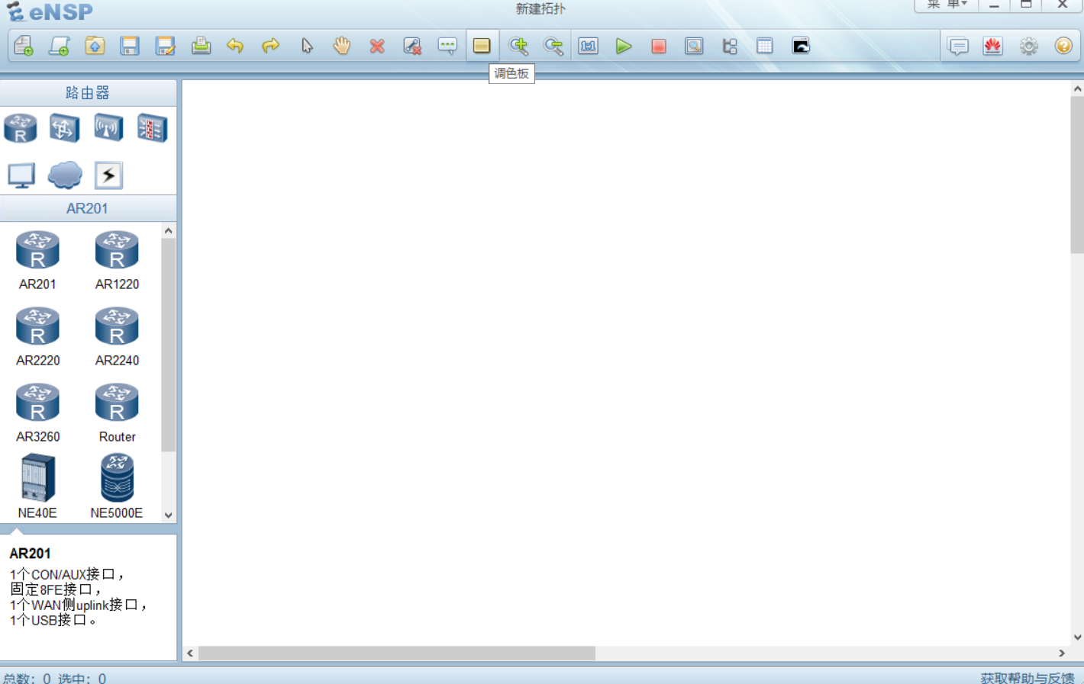This screenshot has width=1084, height=684.
Task: Create a new topology from toolbar
Action: (x=24, y=46)
